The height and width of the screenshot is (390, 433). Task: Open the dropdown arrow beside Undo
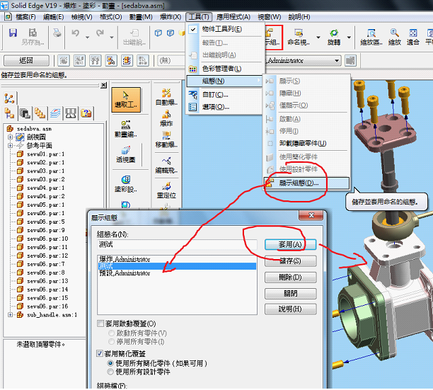pyautogui.click(x=87, y=38)
